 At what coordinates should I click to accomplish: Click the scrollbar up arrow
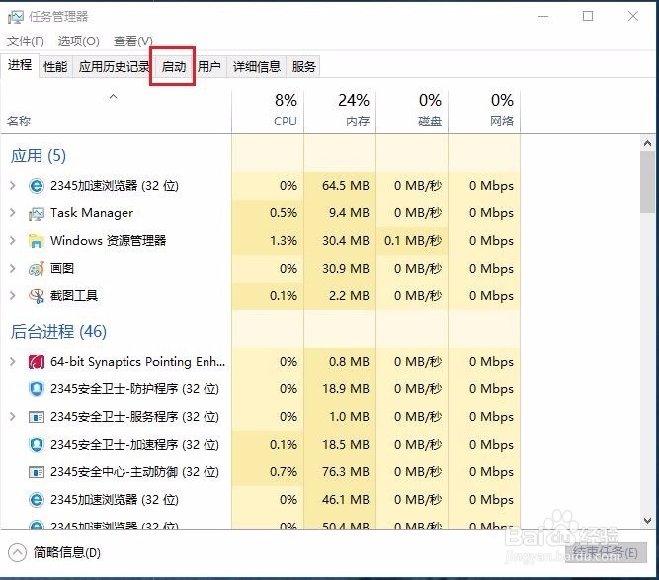click(648, 143)
